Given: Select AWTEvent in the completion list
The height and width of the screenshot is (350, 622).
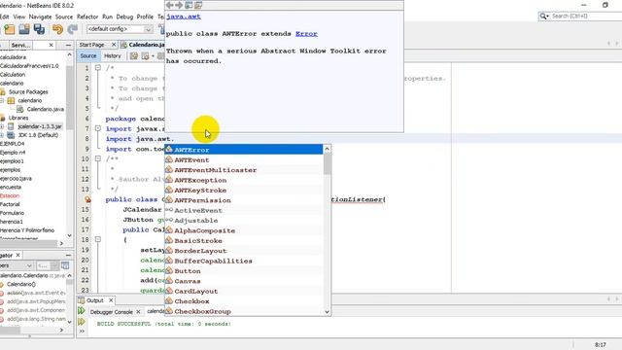Looking at the screenshot, I should point(244,159).
